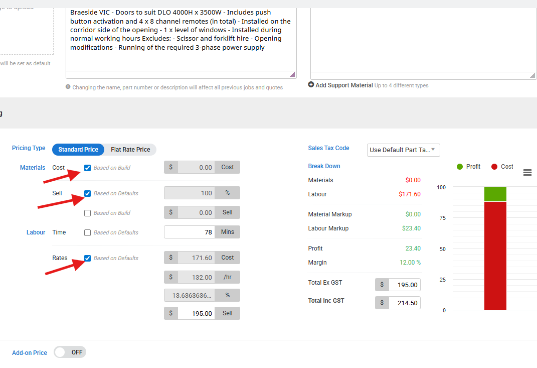Click the empty support material text area
Screen dimensions: 537x368
point(423,40)
